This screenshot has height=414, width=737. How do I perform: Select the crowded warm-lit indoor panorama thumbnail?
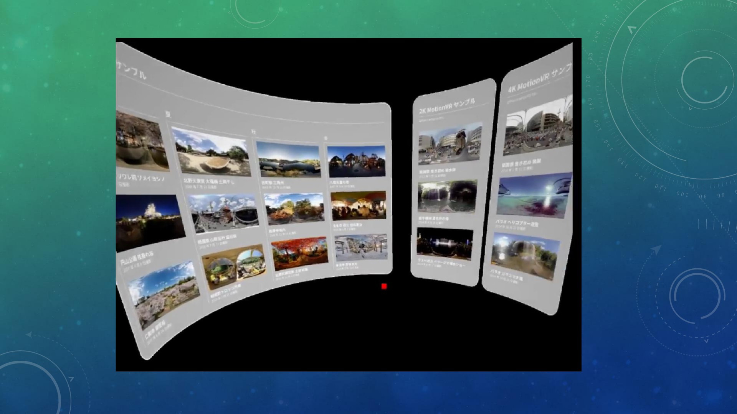tap(359, 205)
